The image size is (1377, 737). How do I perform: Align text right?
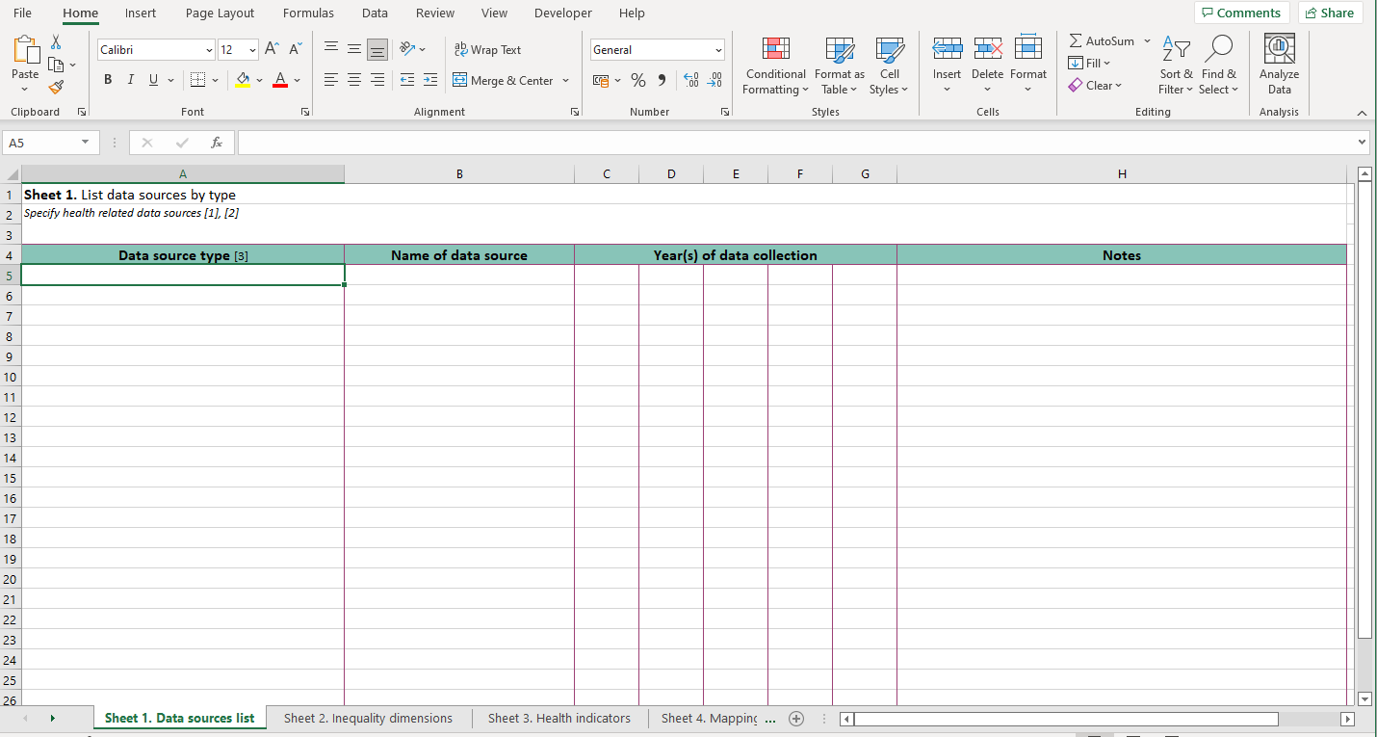coord(377,80)
